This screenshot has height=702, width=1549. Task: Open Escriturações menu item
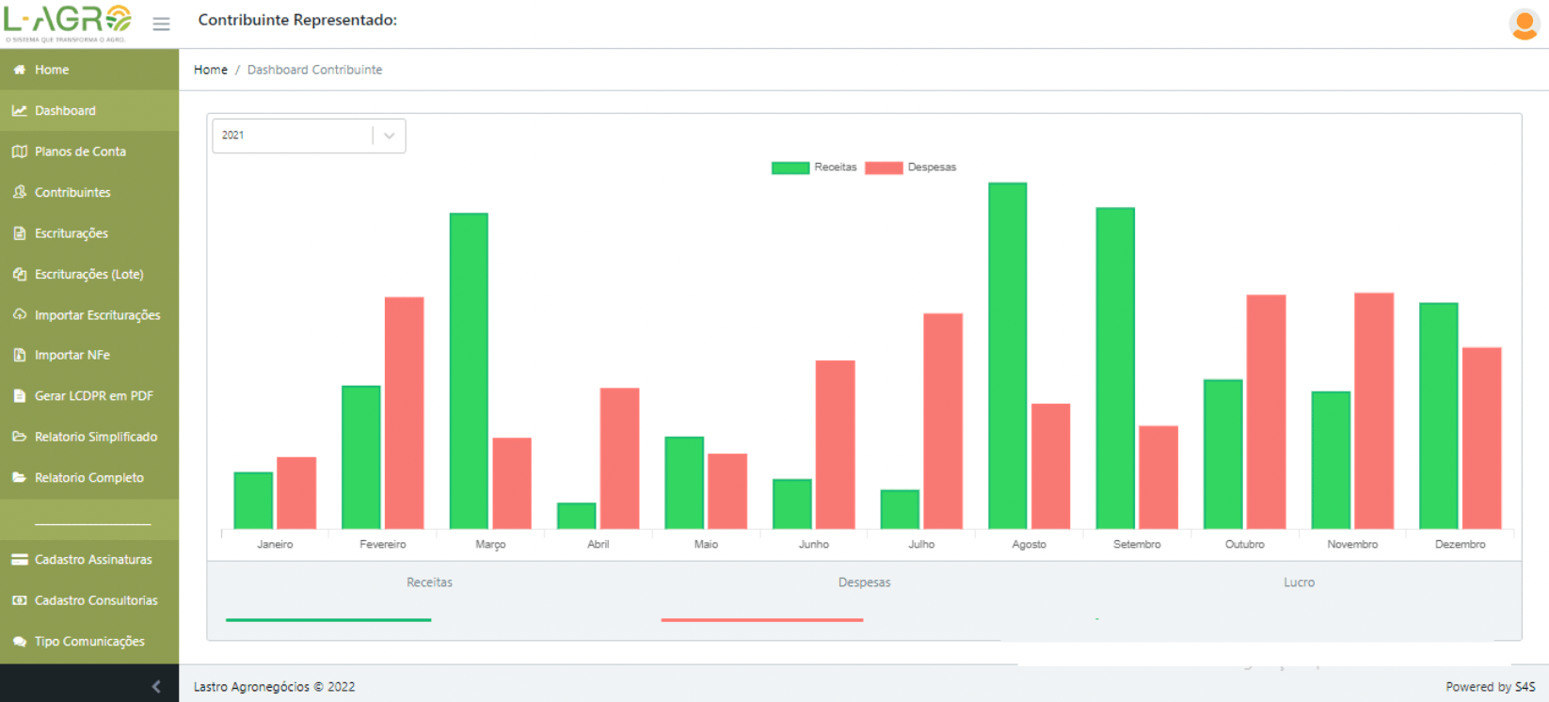click(89, 233)
